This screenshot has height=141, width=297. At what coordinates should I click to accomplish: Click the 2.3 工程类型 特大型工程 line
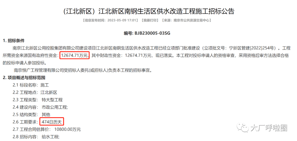(38, 100)
